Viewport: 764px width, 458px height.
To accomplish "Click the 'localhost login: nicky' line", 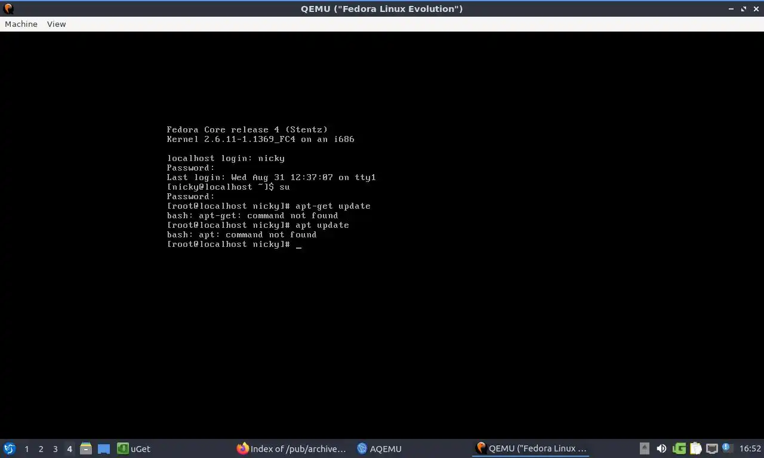I will [x=226, y=158].
